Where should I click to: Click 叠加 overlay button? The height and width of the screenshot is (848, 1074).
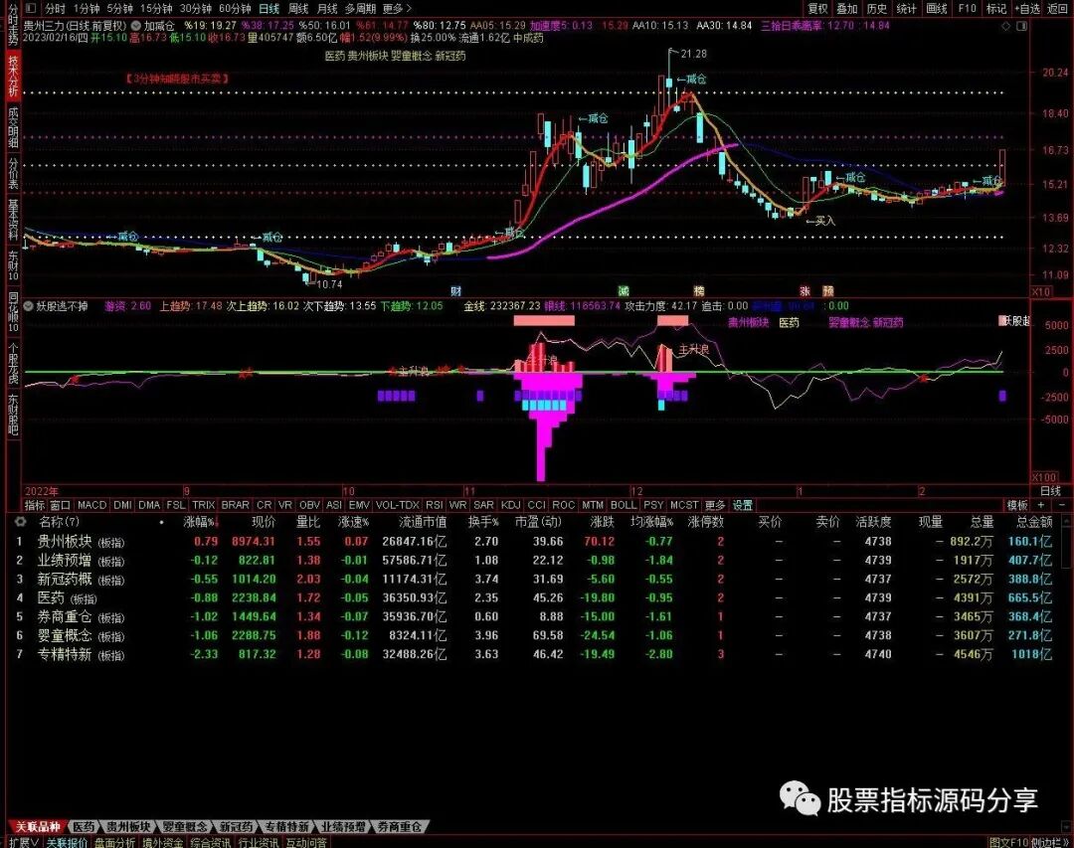(x=847, y=8)
